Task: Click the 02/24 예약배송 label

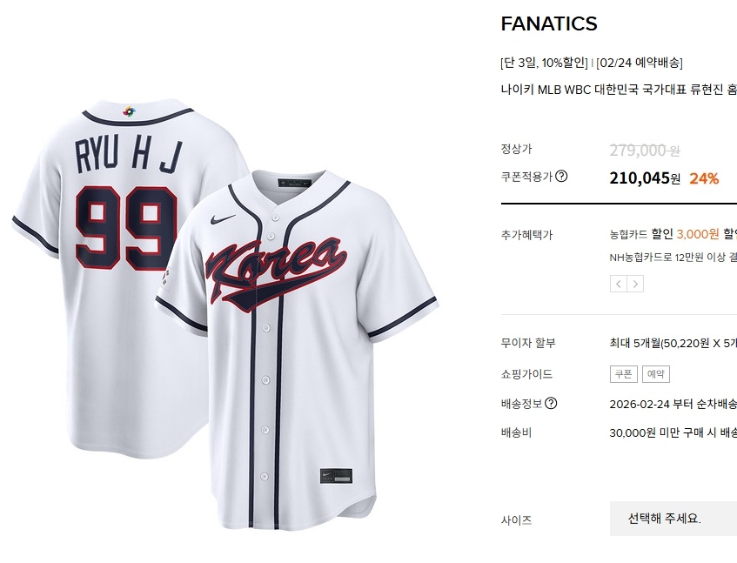Action: [640, 63]
